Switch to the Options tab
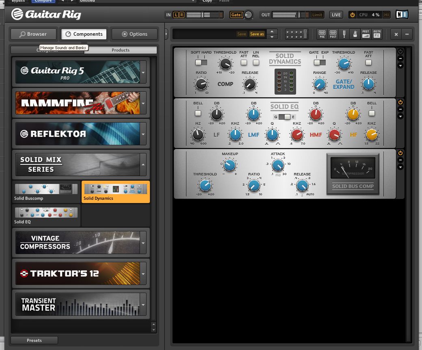This screenshot has height=350, width=422. click(x=134, y=34)
